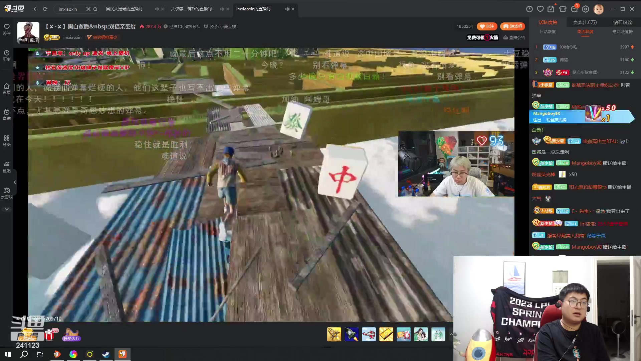Send the blue rocket gift
This screenshot has height=361, width=641.
pos(352,334)
